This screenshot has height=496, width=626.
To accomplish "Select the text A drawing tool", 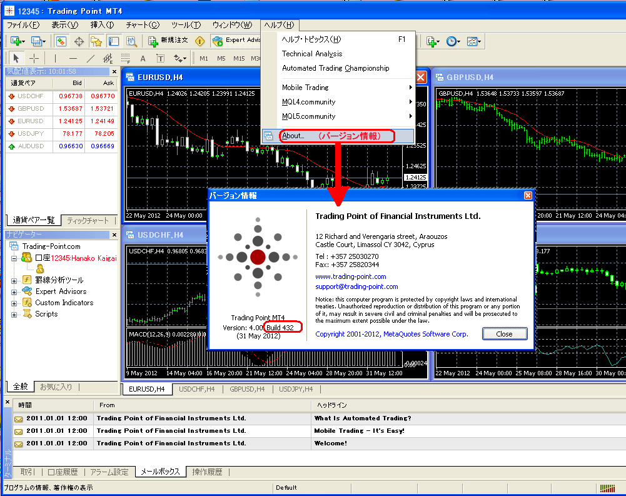I will click(143, 58).
